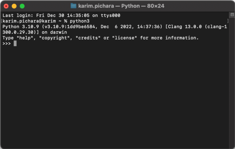Click the "copyright" word in the banner
Screen dimensions: 235x149
pos(55,38)
